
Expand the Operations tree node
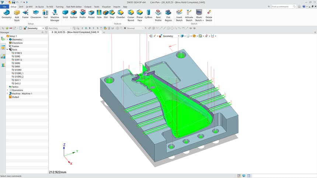point(7,90)
